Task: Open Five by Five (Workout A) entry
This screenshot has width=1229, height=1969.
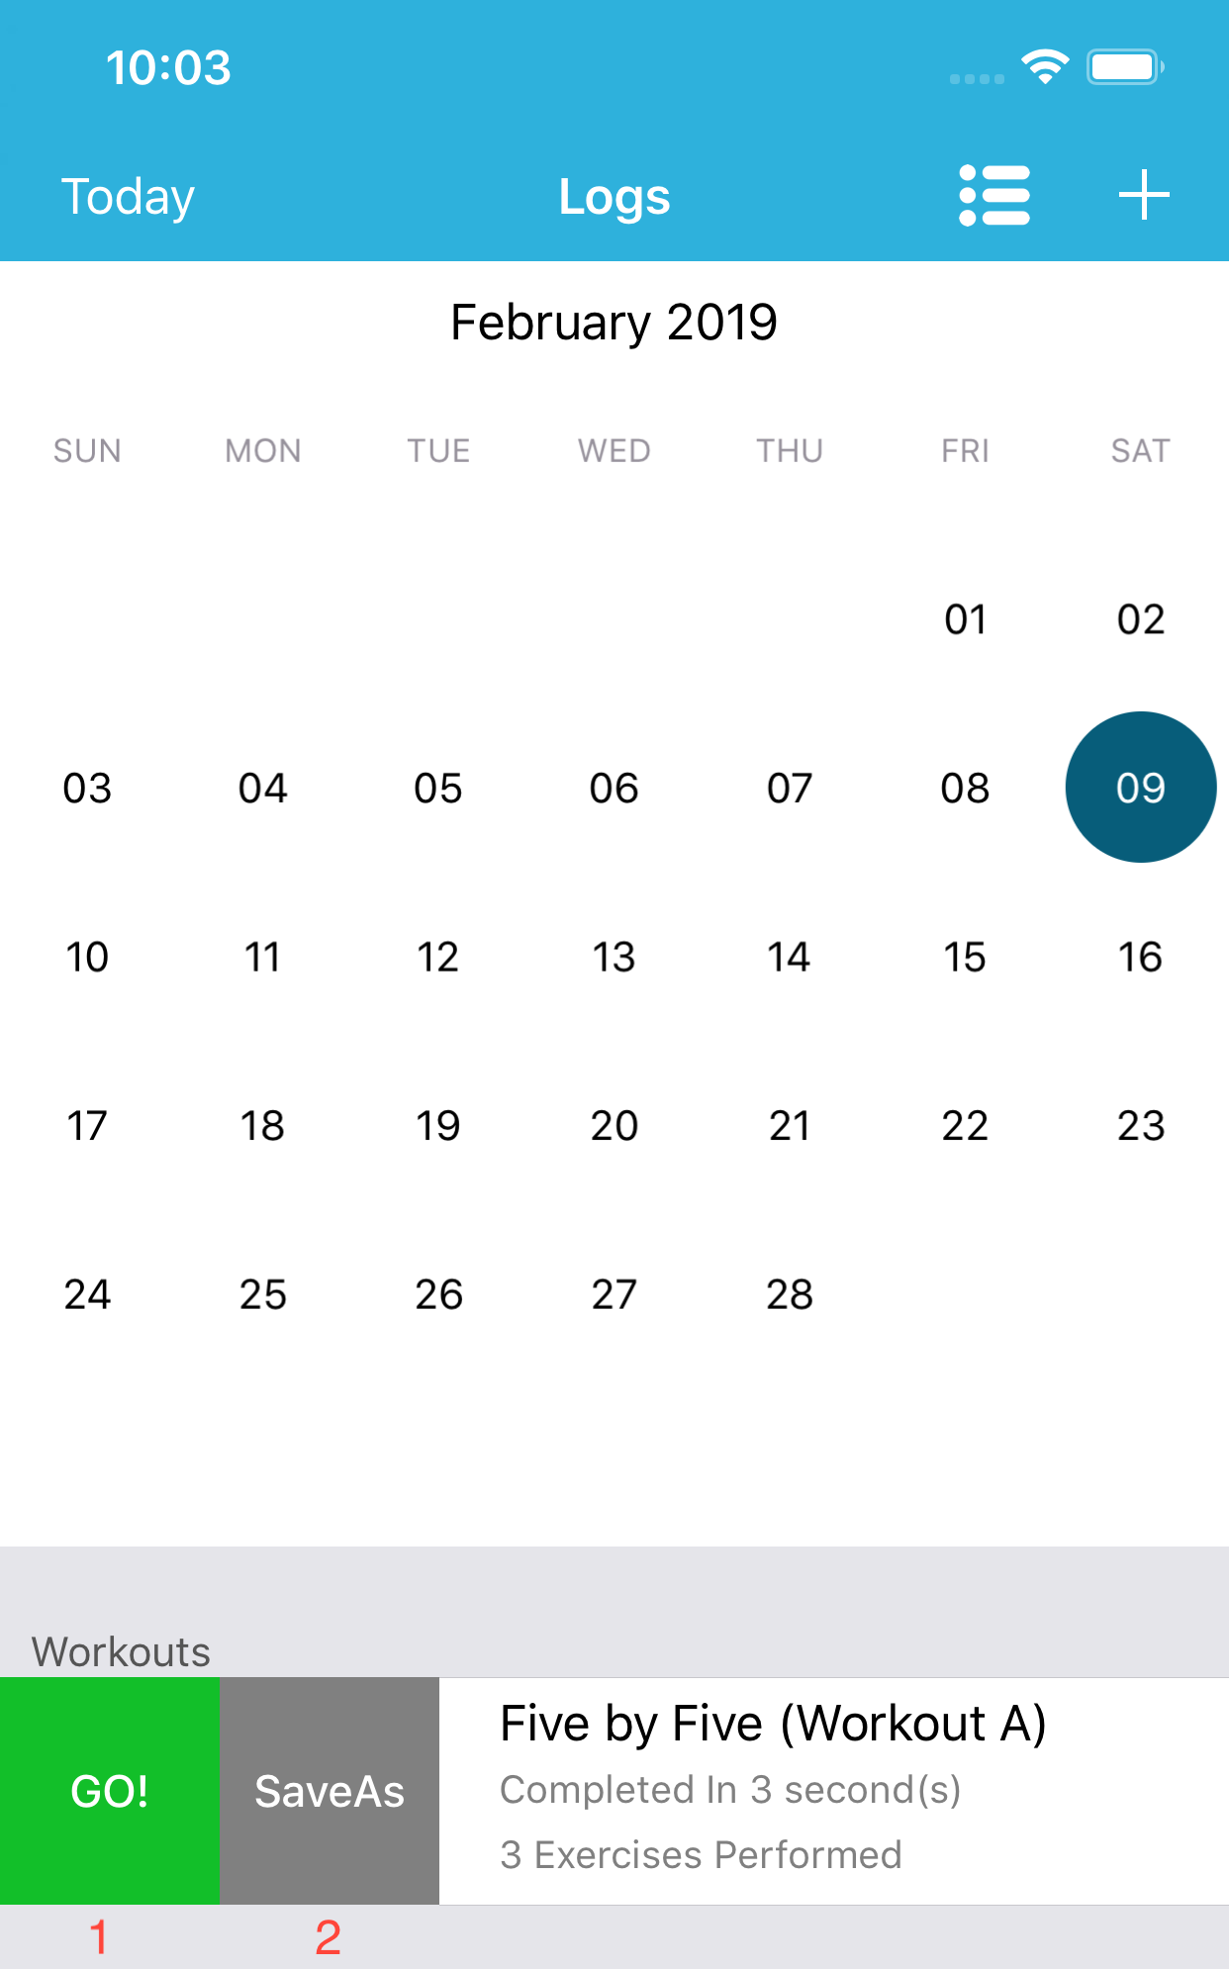Action: click(834, 1791)
